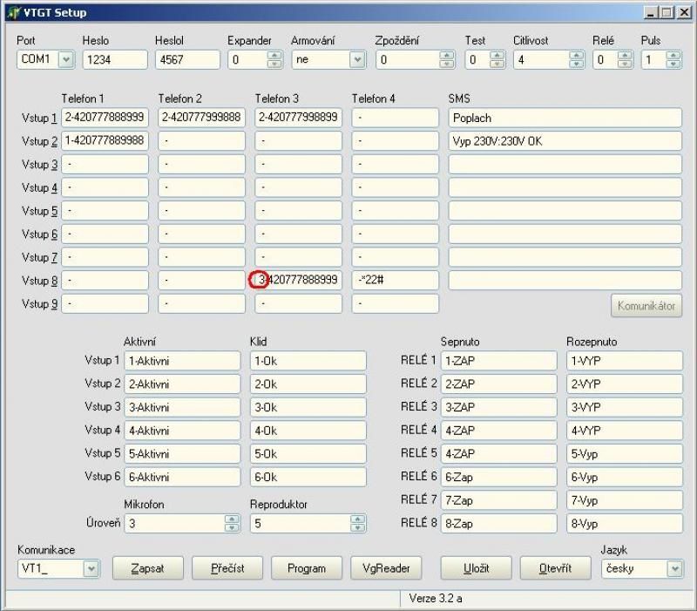Open the Jazyk language dropdown
Screen dimensions: 697x611
pos(673,568)
